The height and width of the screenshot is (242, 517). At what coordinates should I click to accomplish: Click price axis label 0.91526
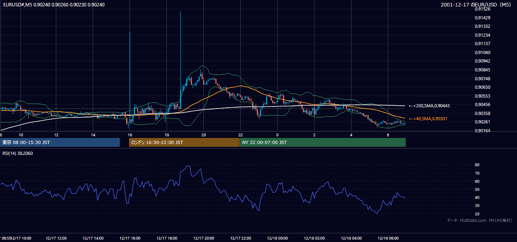tap(483, 9)
